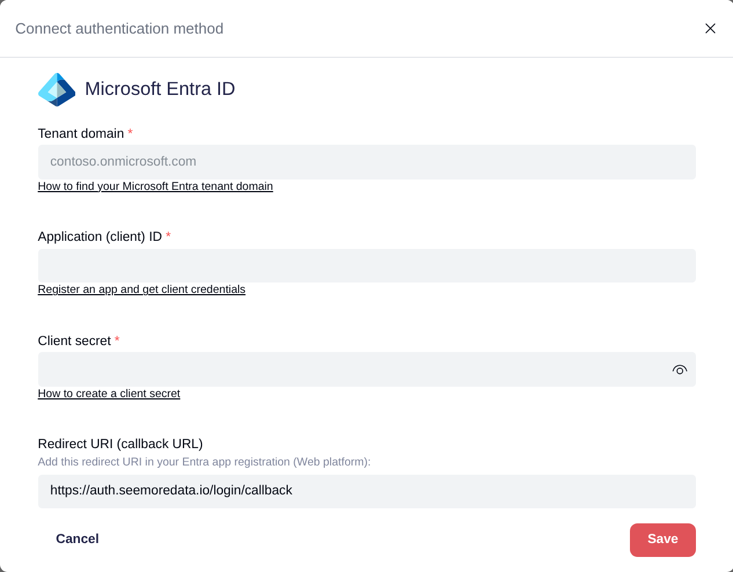
Task: Click the Connect authentication method title
Action: (119, 28)
